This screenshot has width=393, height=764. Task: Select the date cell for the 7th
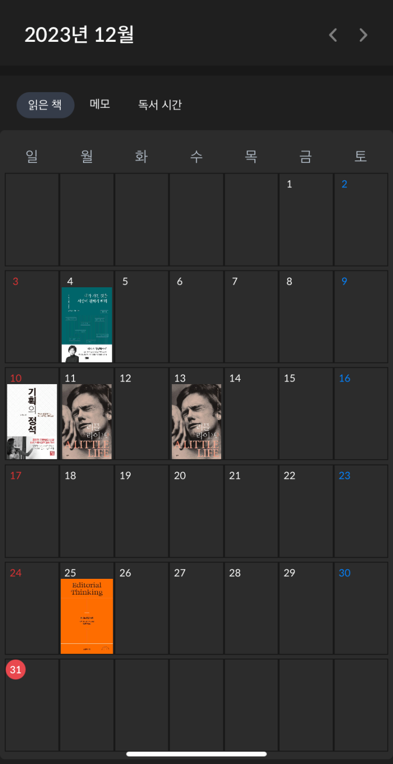coord(251,317)
